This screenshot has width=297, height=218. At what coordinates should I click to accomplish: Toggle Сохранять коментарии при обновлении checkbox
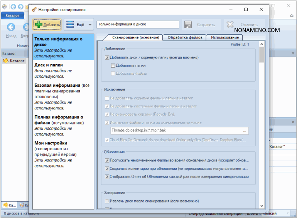pyautogui.click(x=107, y=169)
